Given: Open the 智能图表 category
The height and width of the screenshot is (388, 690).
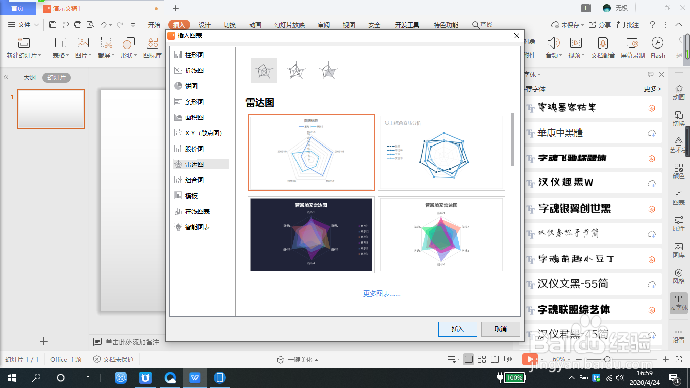Looking at the screenshot, I should click(x=201, y=227).
